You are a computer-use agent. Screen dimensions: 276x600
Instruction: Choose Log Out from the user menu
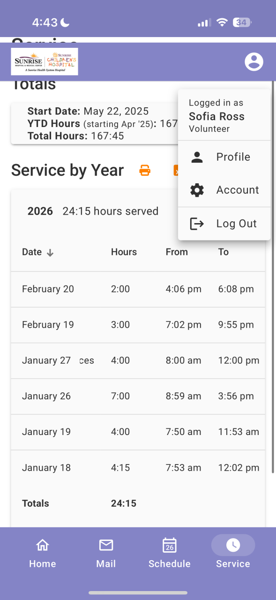(x=224, y=224)
